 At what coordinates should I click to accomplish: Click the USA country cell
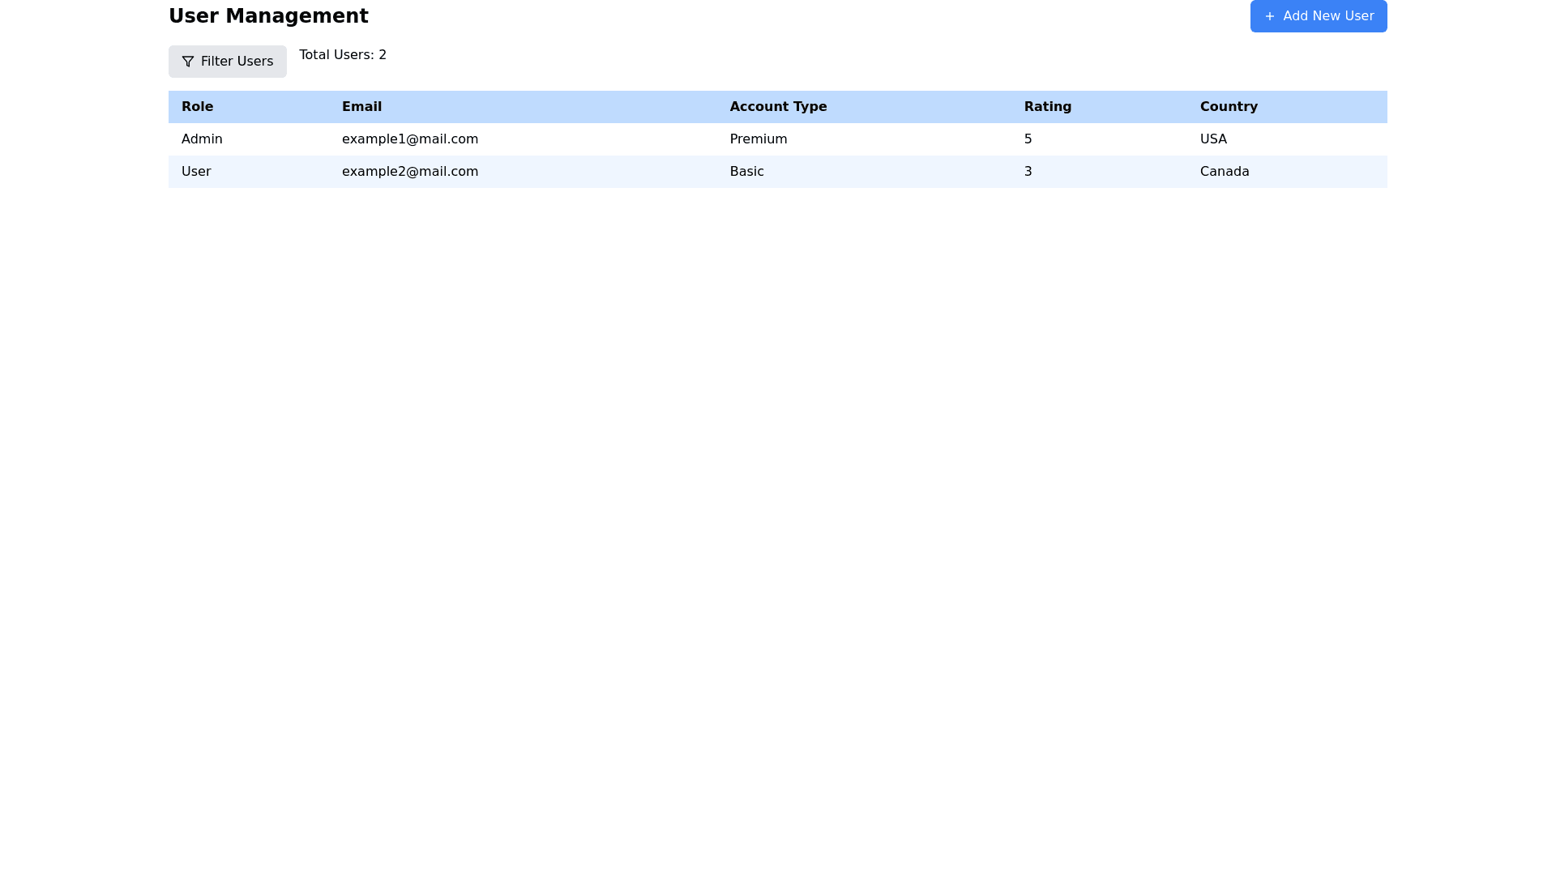[x=1213, y=139]
